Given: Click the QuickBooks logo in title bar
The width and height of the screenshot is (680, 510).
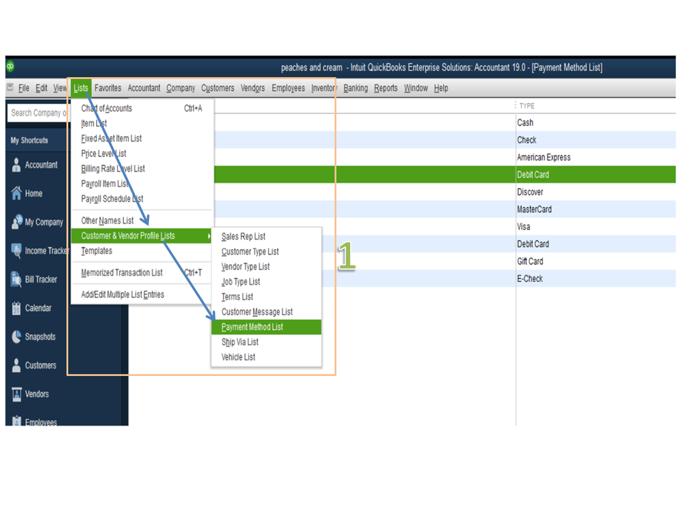Looking at the screenshot, I should (x=10, y=66).
